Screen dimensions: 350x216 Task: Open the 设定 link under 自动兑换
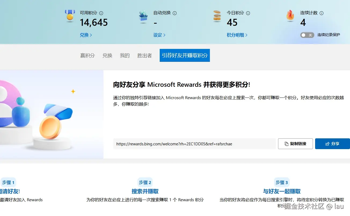pyautogui.click(x=158, y=35)
